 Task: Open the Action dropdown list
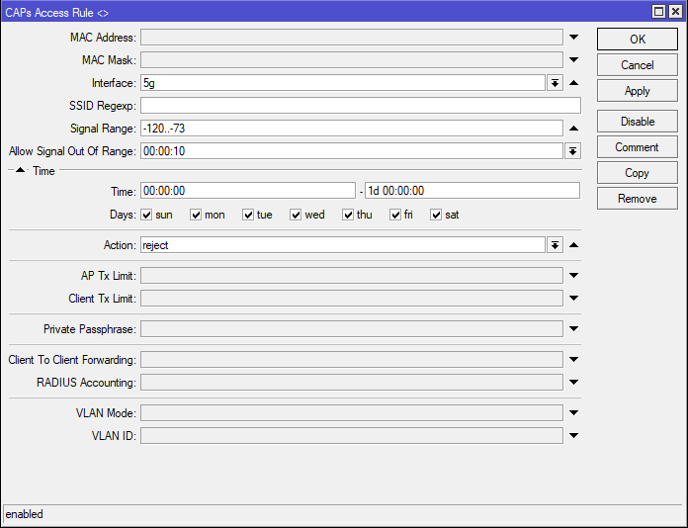pos(556,245)
